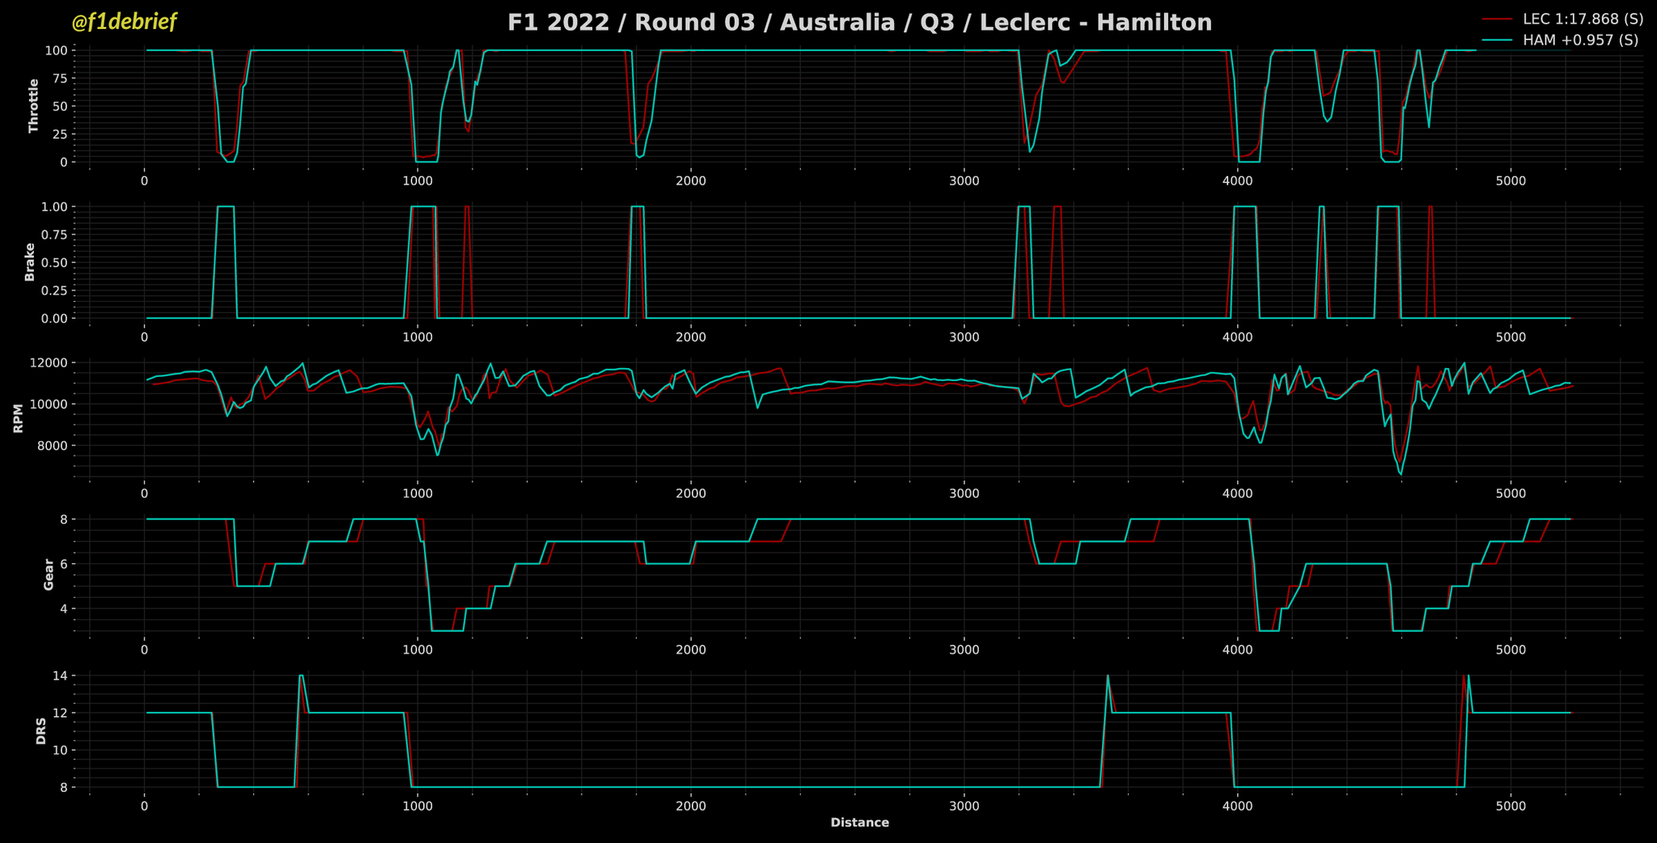Click the 6 tick on Gear axis
1657x843 pixels.
pyautogui.click(x=62, y=564)
